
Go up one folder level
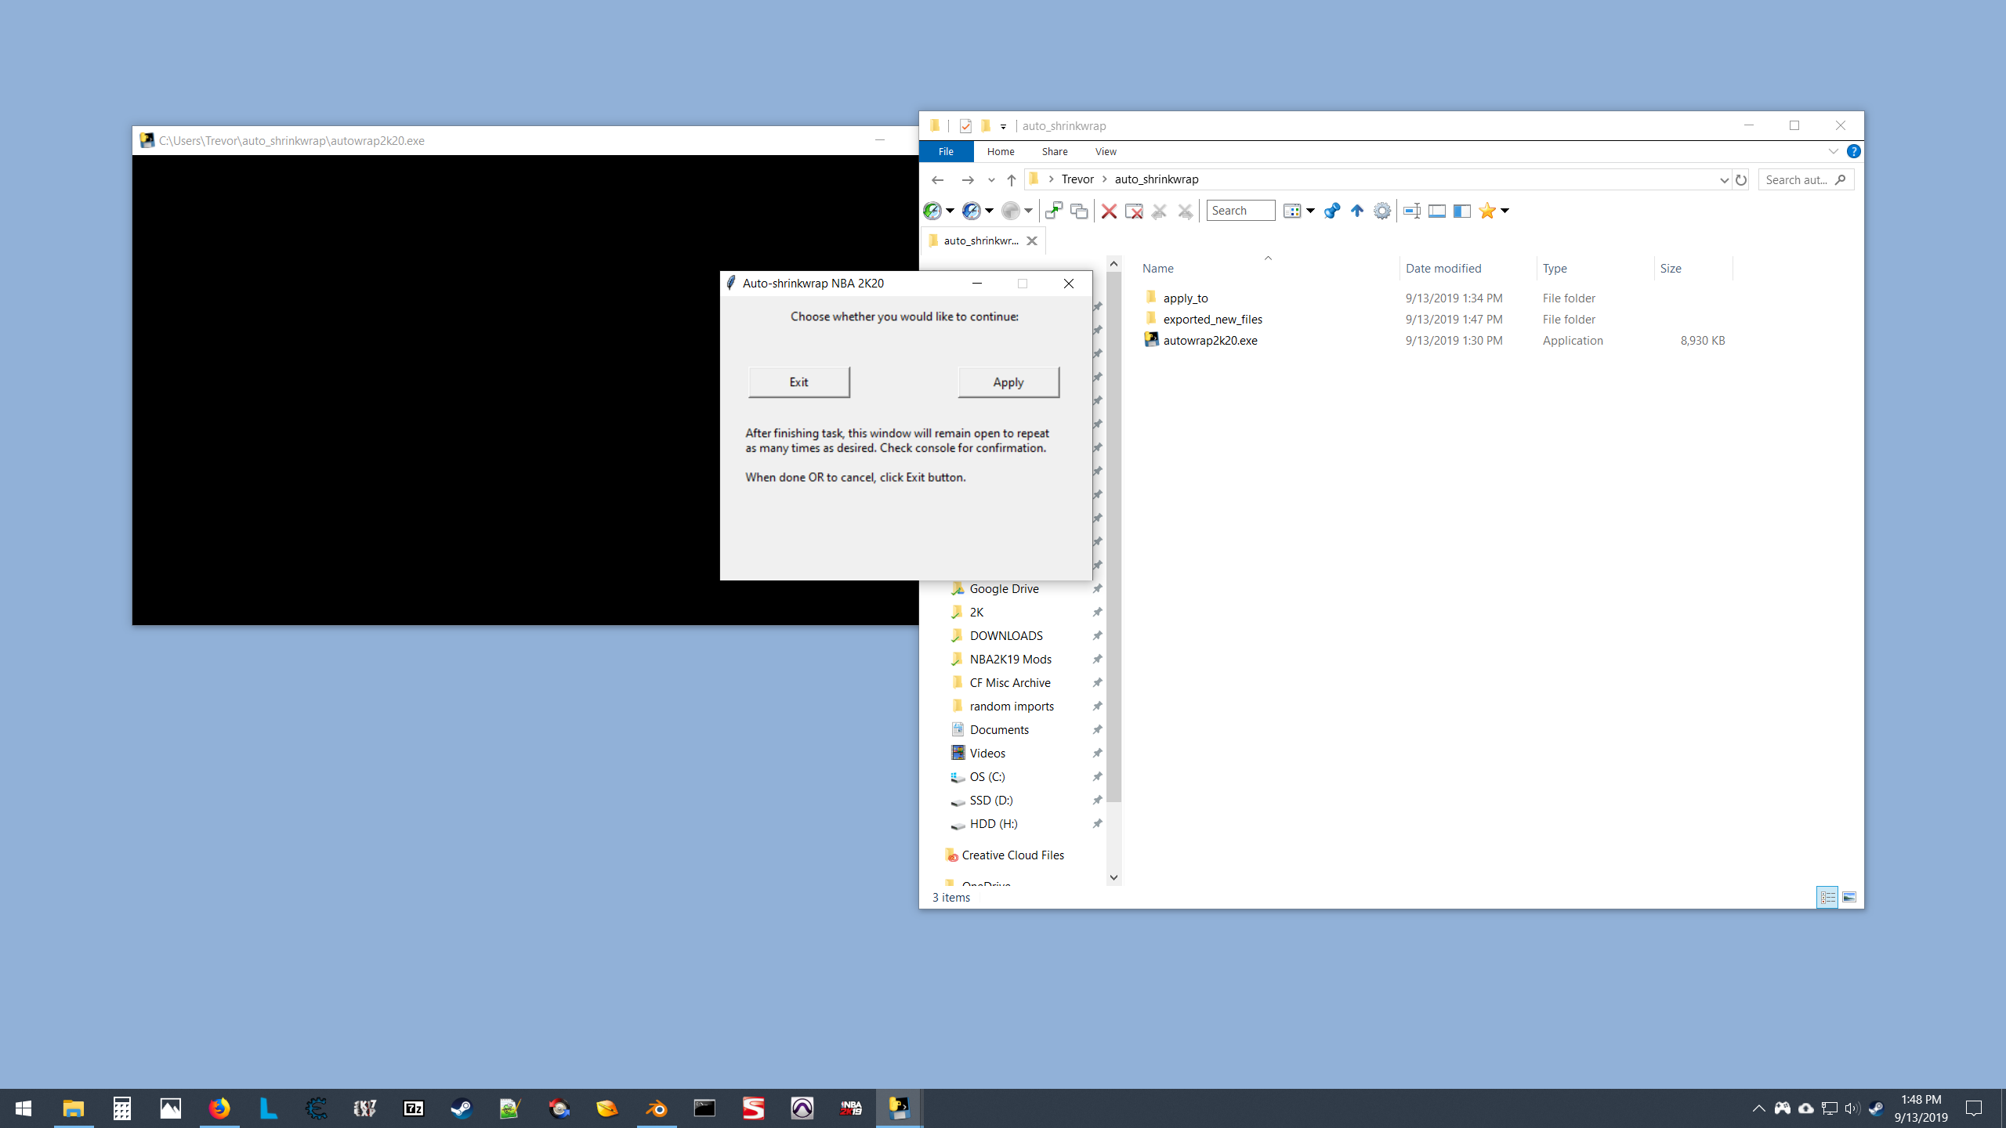pos(1012,179)
